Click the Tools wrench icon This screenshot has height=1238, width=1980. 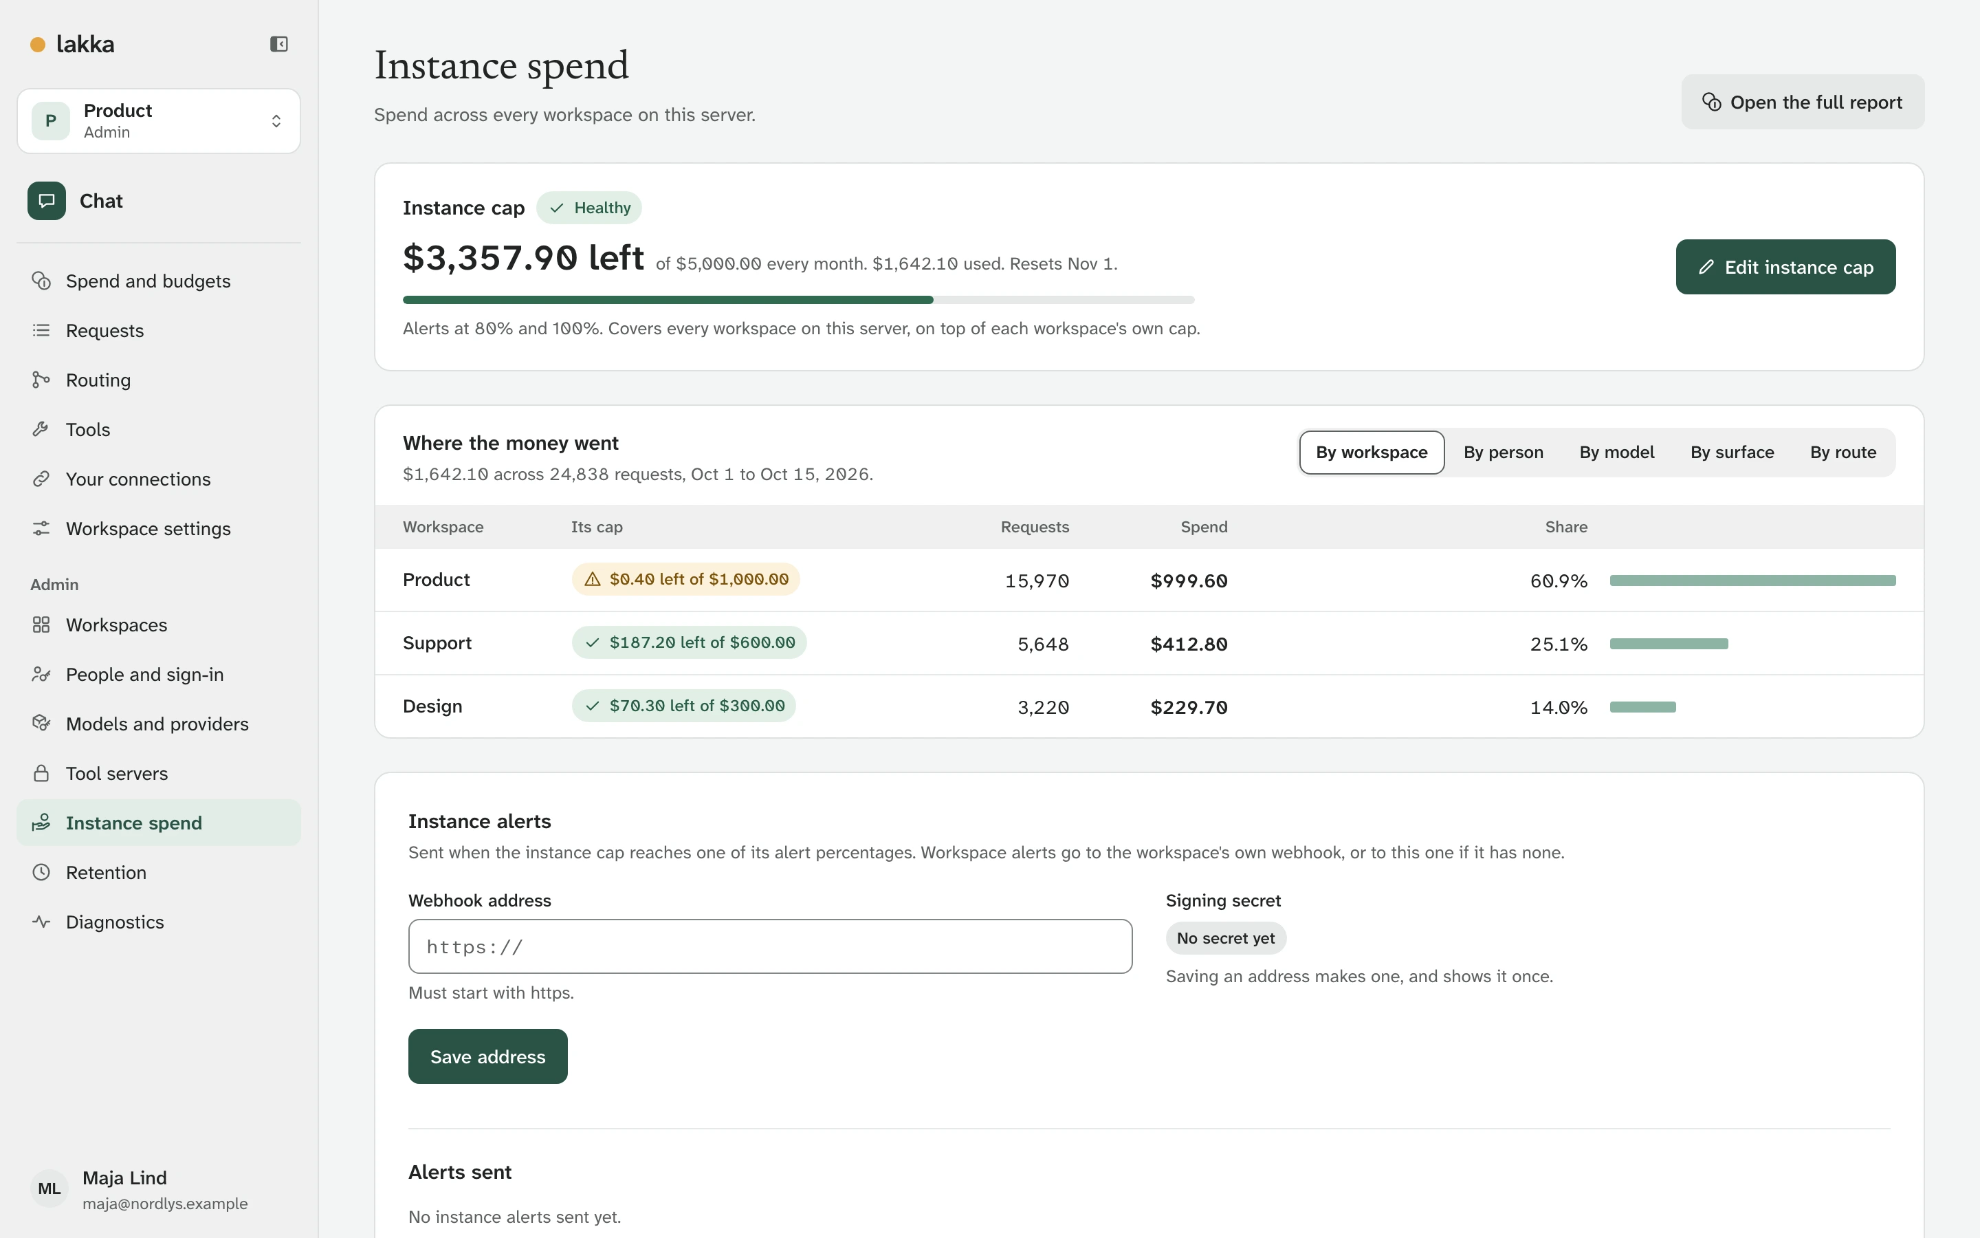click(x=41, y=429)
